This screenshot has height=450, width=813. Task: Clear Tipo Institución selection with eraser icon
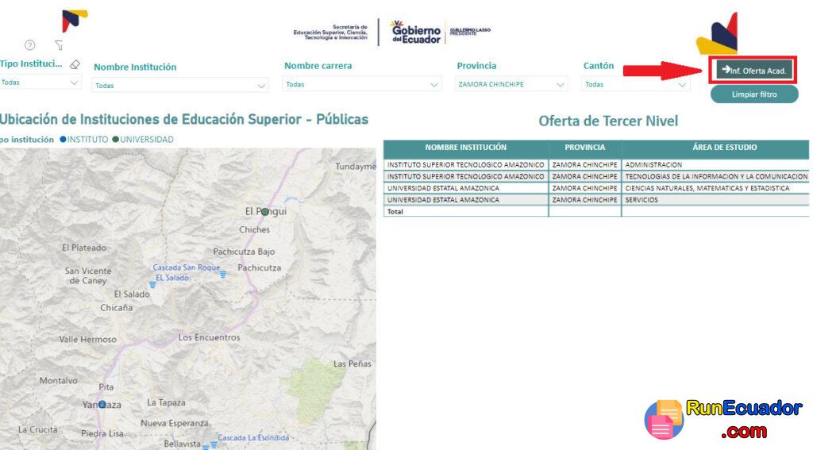point(75,64)
